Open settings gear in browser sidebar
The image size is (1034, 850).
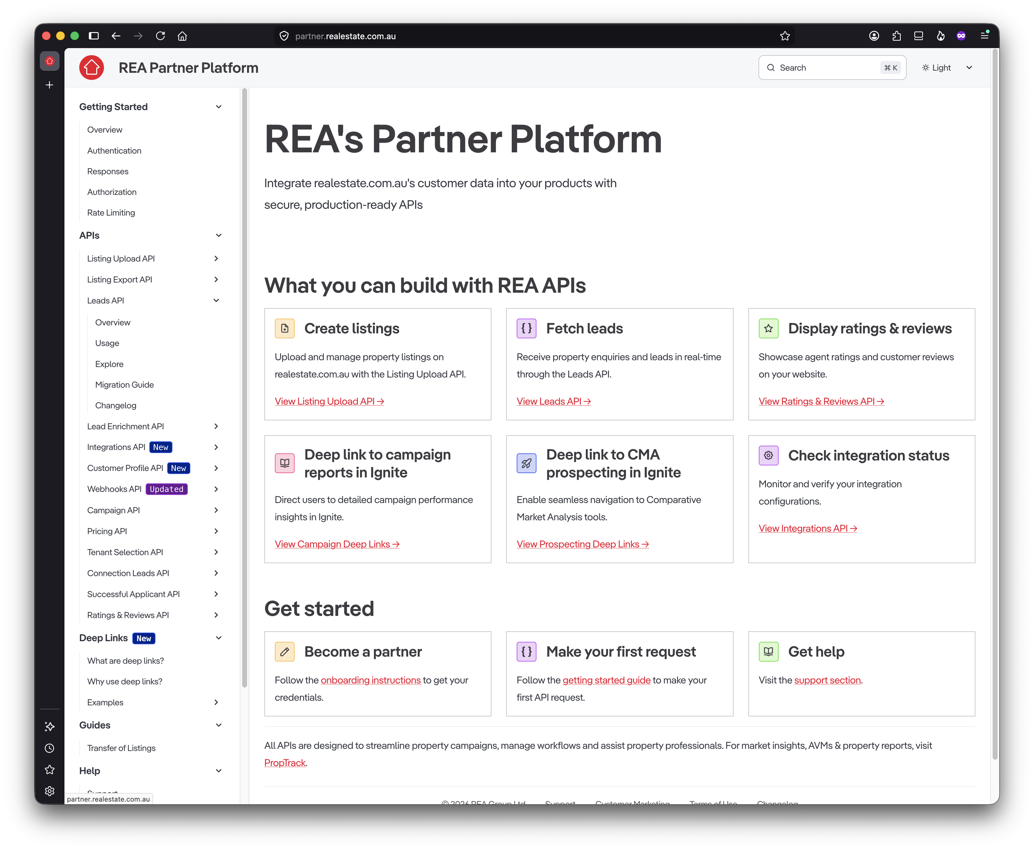pyautogui.click(x=49, y=791)
